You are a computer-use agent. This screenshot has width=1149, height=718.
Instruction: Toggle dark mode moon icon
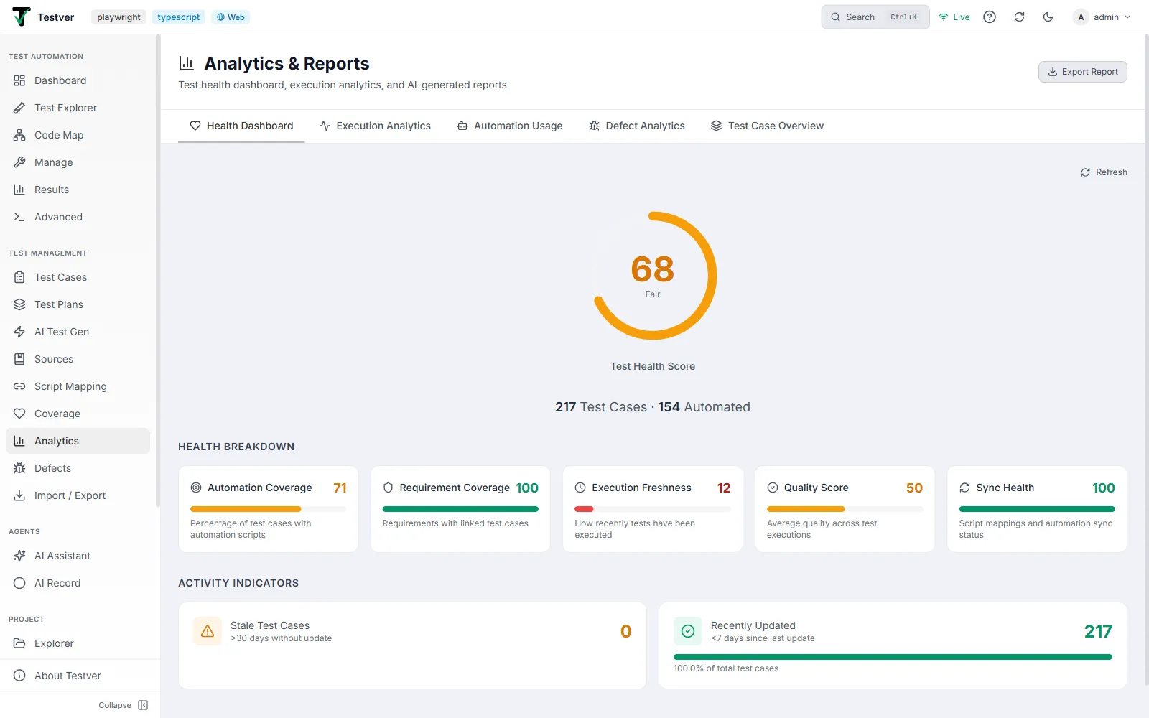[1048, 17]
